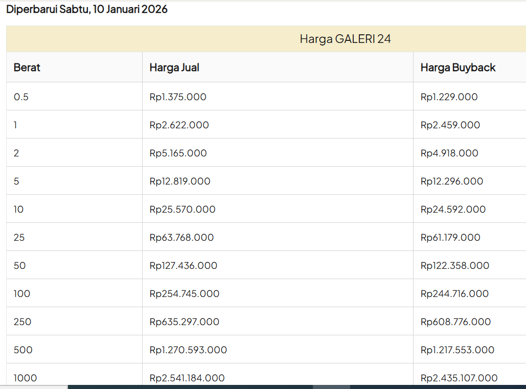Select the 10 gram weight row

tap(19, 210)
